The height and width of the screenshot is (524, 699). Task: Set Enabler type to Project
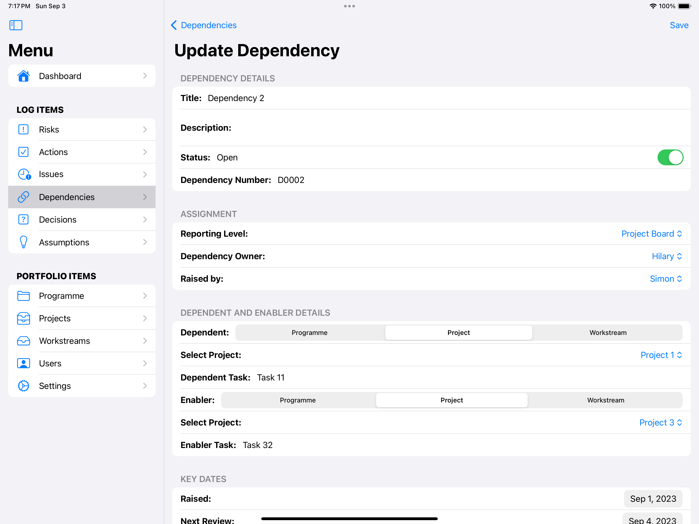coord(452,400)
